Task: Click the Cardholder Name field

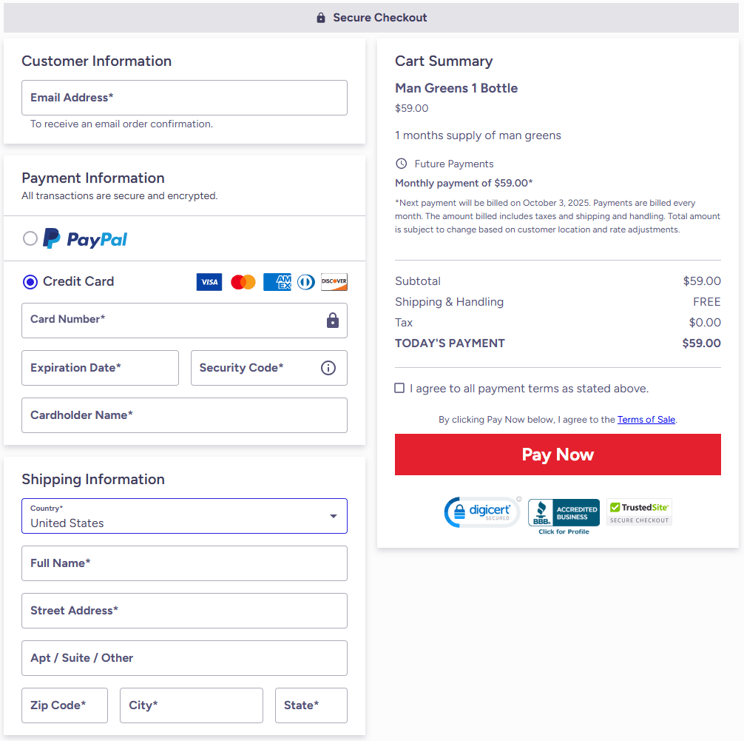Action: point(184,415)
